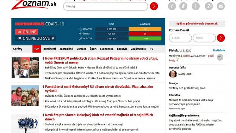Open the Geissenky family article thumbnail
This screenshot has width=236, height=133.
click(x=25, y=96)
